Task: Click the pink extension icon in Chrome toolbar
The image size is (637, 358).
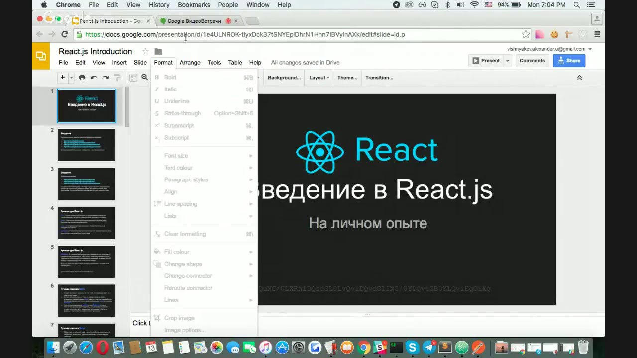Action: click(x=540, y=34)
